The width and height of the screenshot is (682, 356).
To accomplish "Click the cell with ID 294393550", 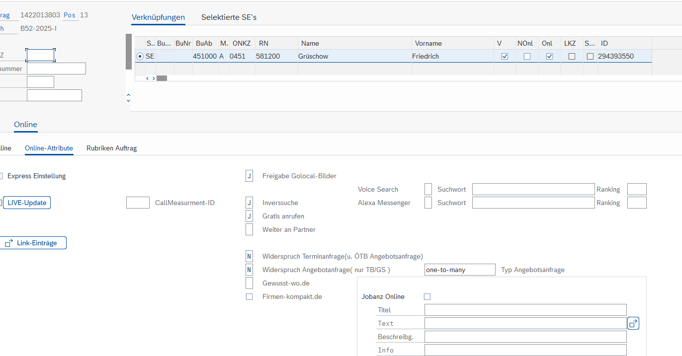I will click(x=624, y=57).
